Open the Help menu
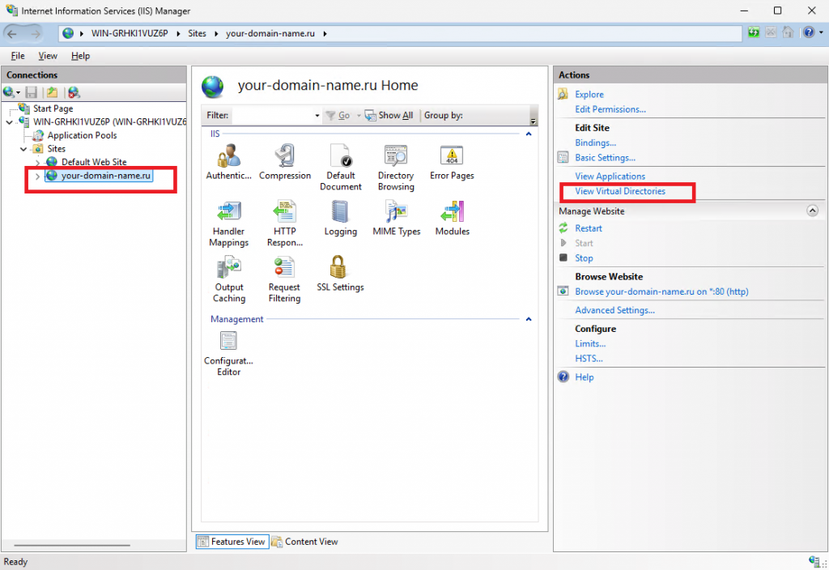This screenshot has width=829, height=570. [80, 56]
